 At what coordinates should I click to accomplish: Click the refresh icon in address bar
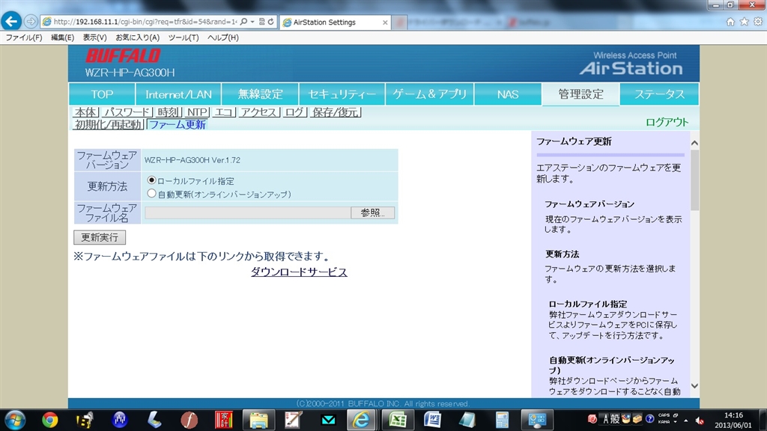click(x=270, y=22)
